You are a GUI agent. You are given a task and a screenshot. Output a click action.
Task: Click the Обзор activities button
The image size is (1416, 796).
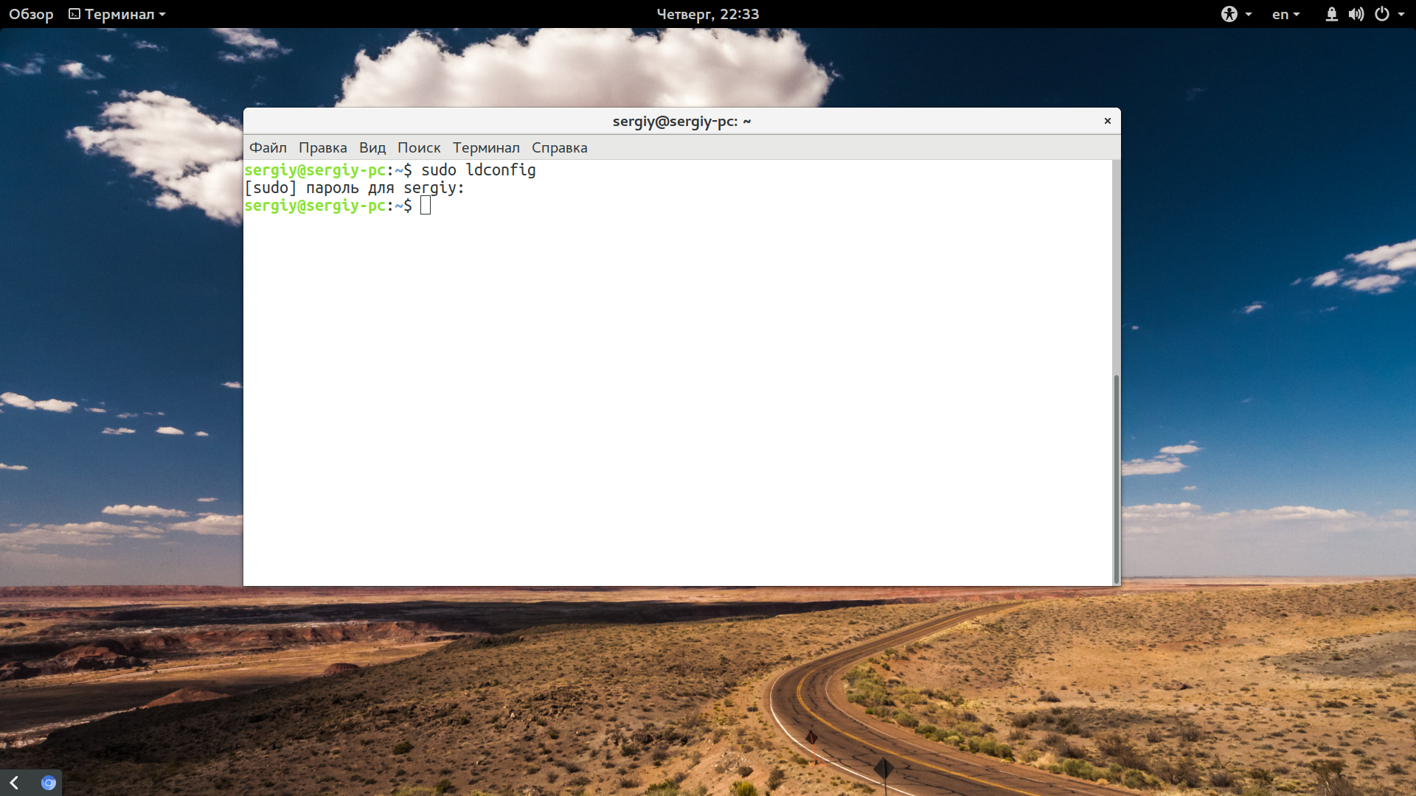click(x=31, y=14)
